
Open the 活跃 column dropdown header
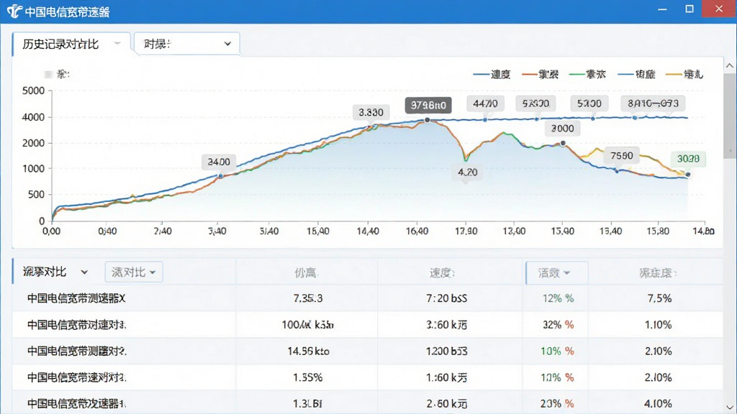(x=556, y=272)
